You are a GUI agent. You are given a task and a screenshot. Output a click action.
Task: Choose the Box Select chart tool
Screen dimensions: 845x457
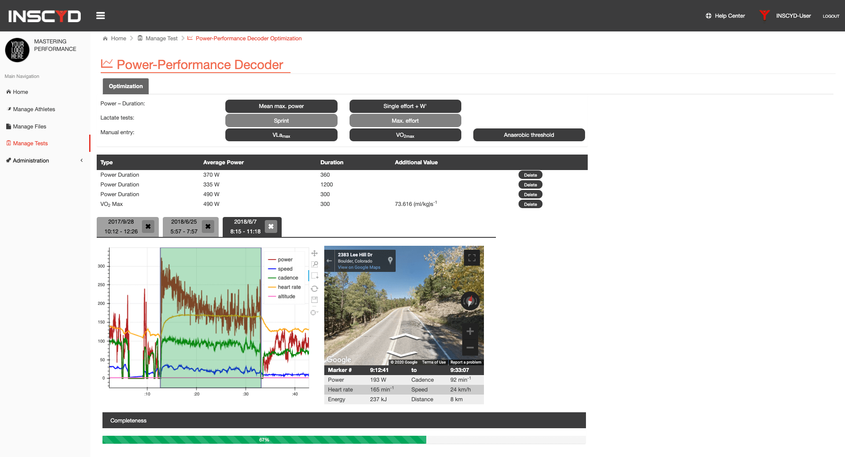314,276
